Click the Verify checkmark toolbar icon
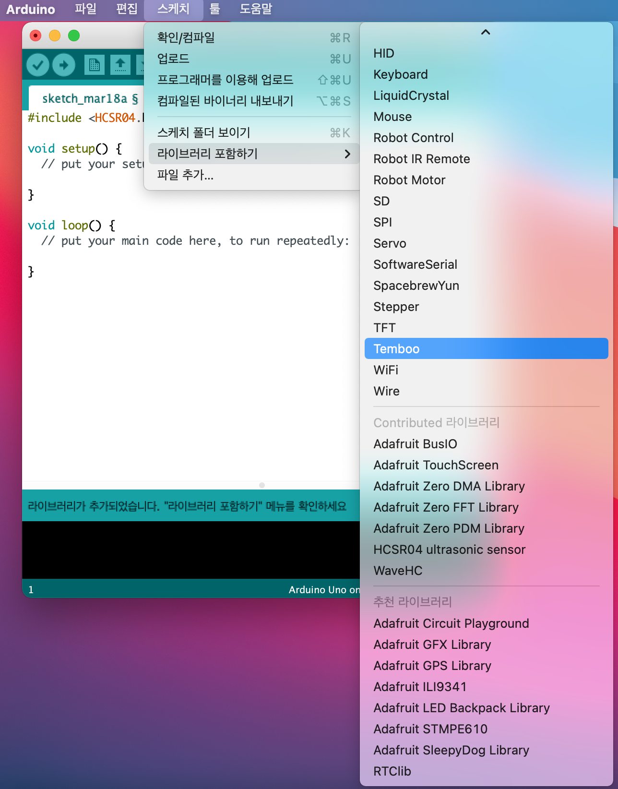 (x=38, y=65)
